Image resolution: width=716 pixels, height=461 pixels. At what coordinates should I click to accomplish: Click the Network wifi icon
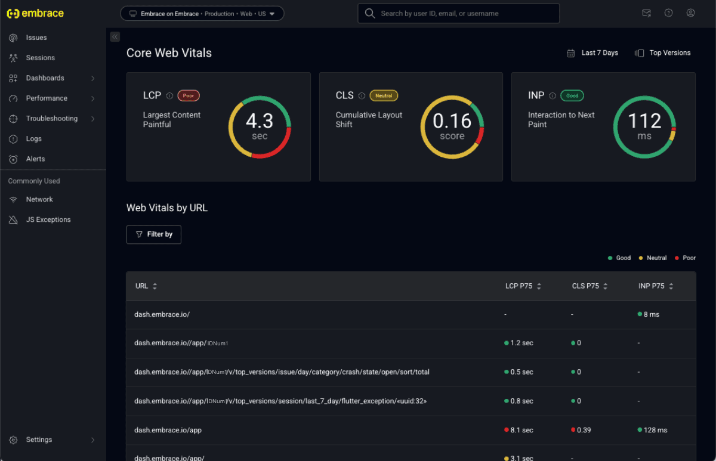pos(13,200)
